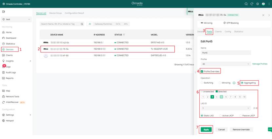The height and width of the screenshot is (139, 272).
Task: Collapse the sidebar with menu icon
Action: tap(4, 11)
